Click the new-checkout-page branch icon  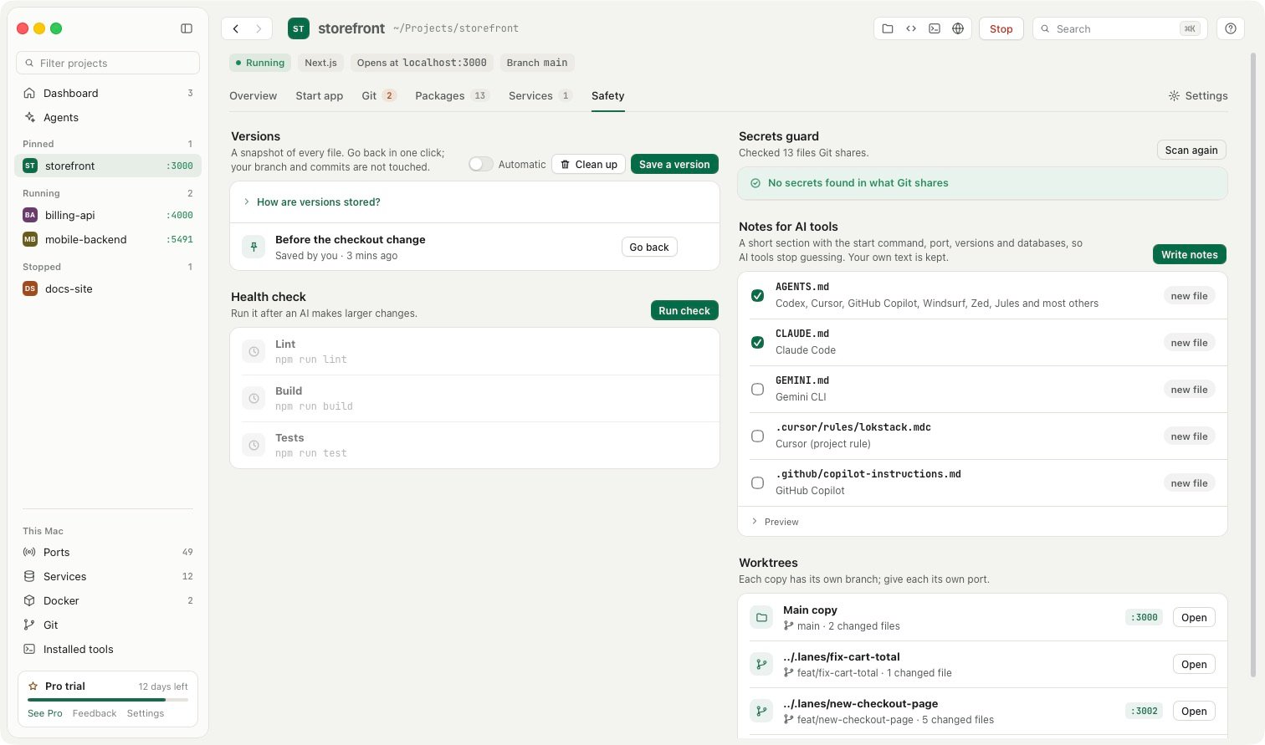tap(761, 712)
